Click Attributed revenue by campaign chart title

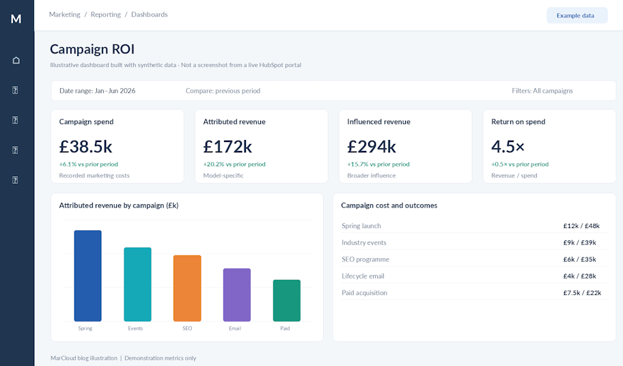pos(119,206)
